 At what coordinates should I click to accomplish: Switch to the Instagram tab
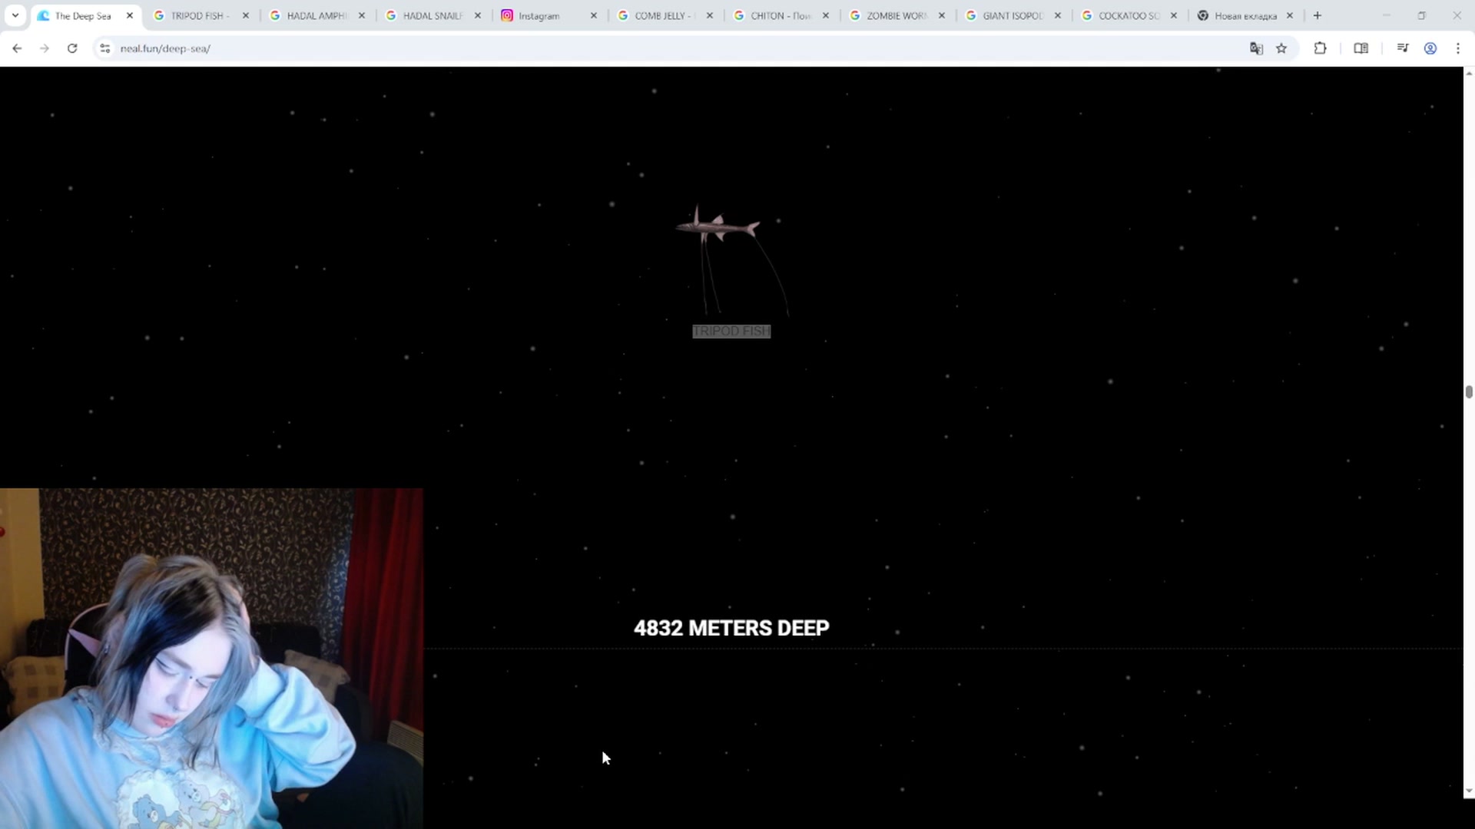tap(549, 15)
